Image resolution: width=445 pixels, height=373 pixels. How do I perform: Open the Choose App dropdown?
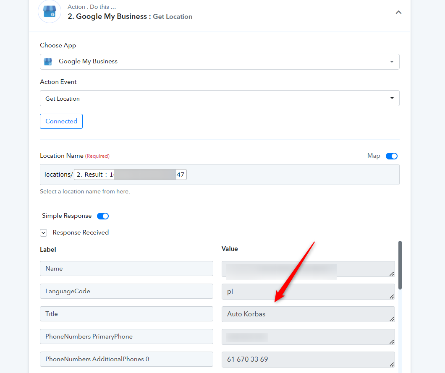[220, 62]
